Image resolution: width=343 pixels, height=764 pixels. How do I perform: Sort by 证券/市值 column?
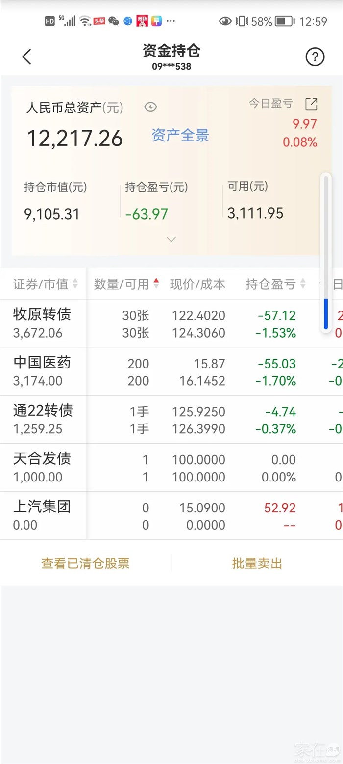click(45, 284)
